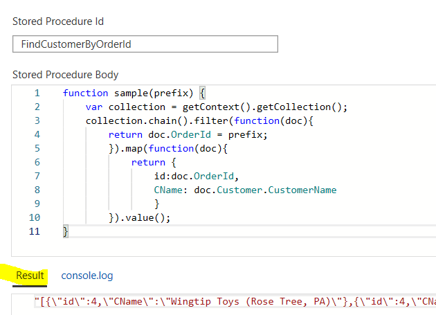The width and height of the screenshot is (436, 315).
Task: Click 'return {' on line 6
Action: coord(154,162)
